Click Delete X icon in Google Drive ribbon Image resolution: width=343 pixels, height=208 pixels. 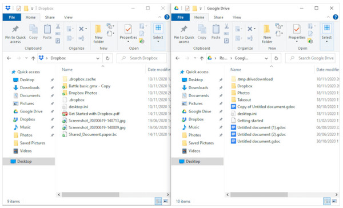tap(250, 29)
